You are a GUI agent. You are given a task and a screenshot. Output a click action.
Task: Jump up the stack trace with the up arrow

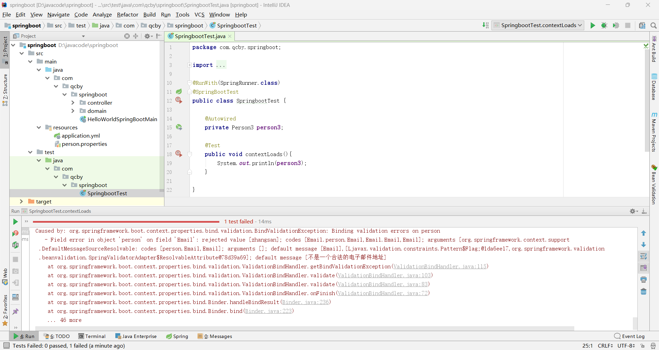pyautogui.click(x=644, y=233)
